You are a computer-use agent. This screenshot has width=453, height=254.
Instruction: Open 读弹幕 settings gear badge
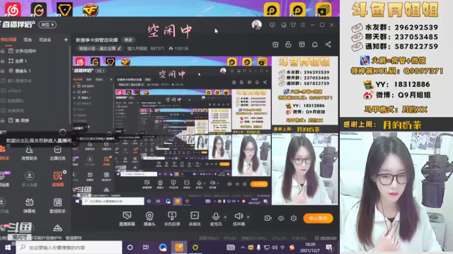65,172
